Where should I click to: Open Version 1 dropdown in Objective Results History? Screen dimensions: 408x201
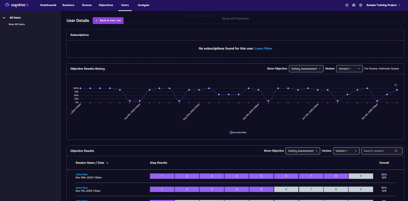click(349, 69)
